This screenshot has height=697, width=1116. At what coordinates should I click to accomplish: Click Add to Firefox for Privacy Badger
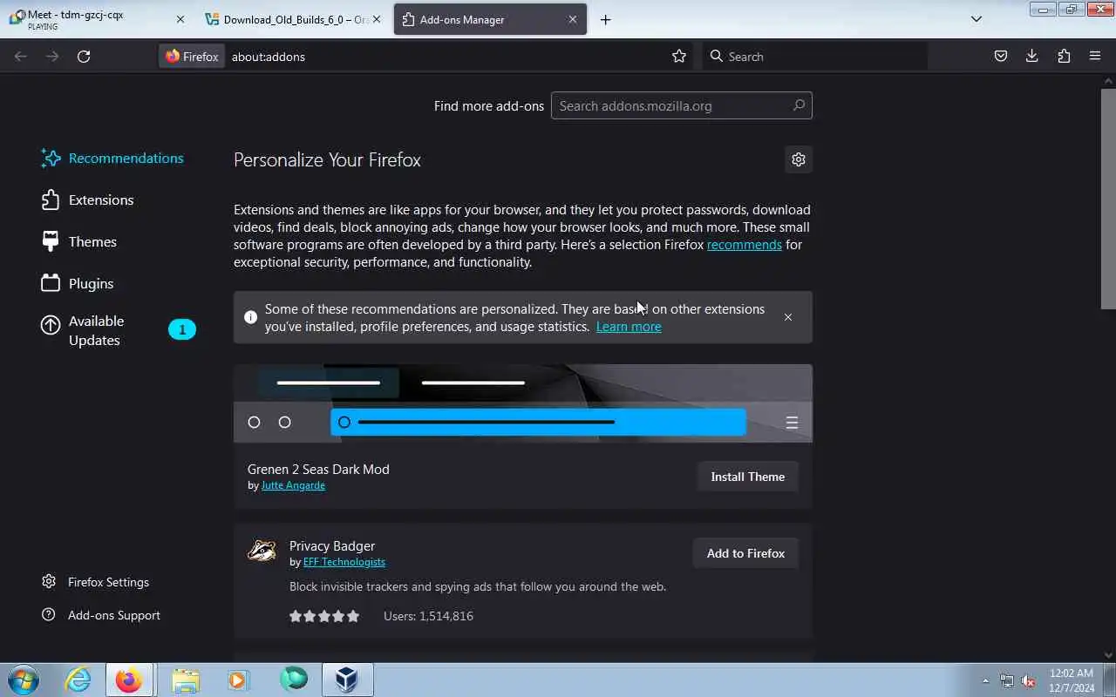(745, 553)
